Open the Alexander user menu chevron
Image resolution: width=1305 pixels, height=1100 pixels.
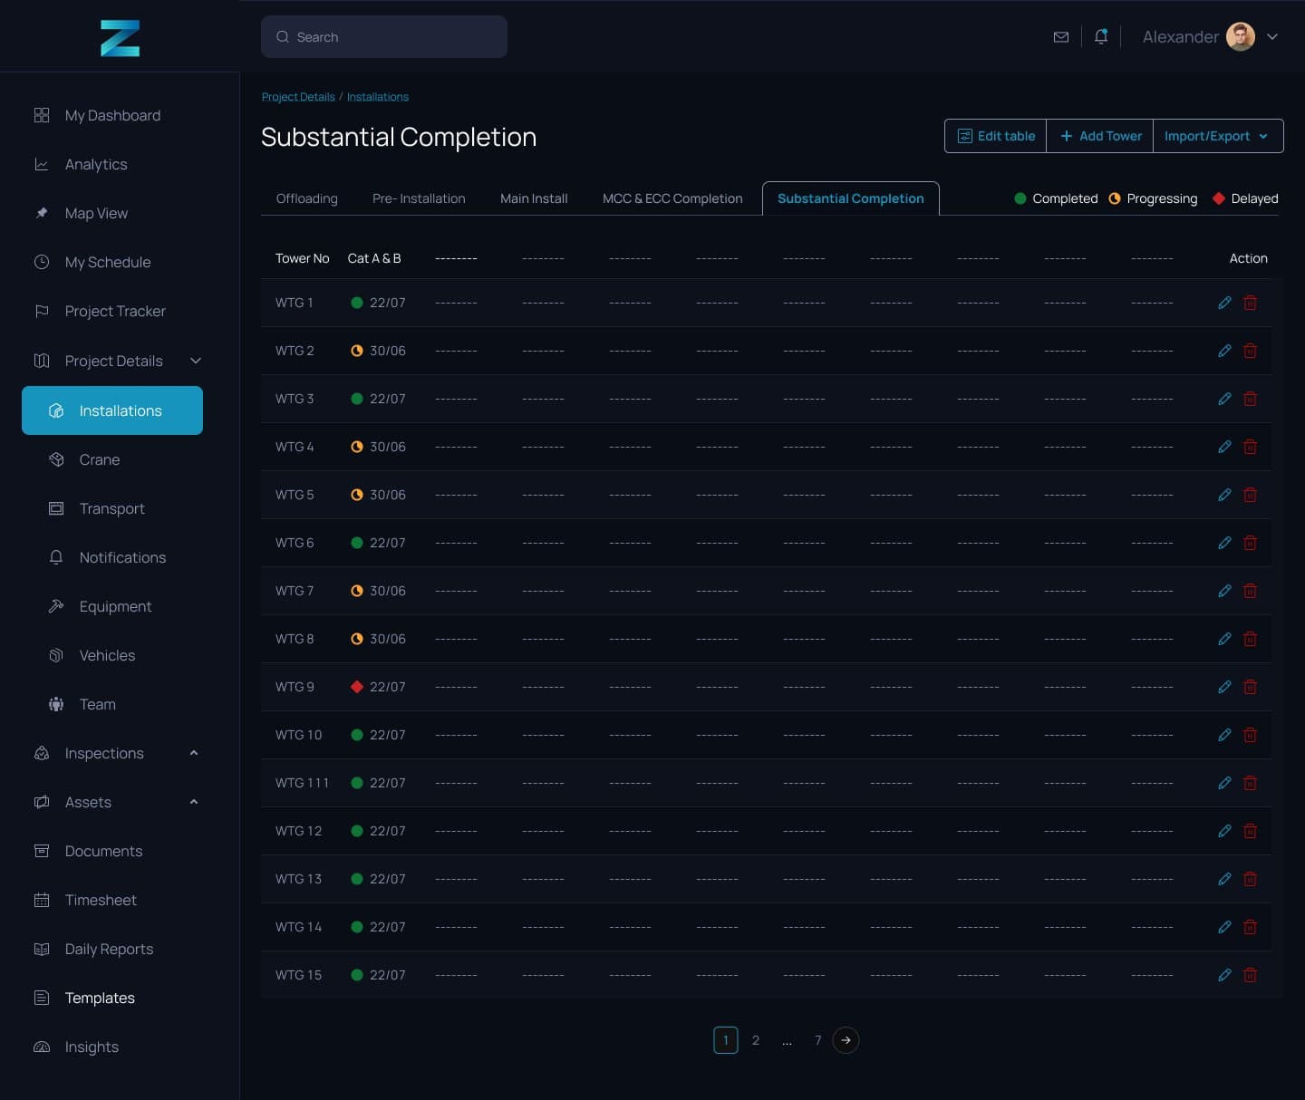tap(1271, 37)
